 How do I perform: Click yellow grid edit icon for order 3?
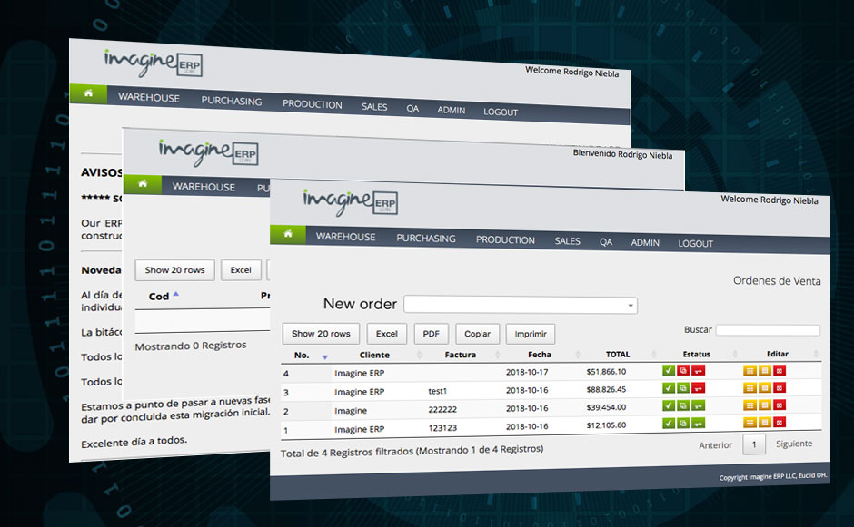[765, 388]
